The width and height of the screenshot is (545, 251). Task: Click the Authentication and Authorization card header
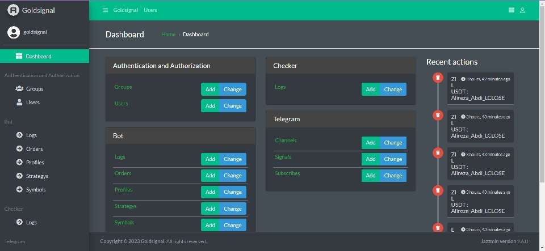point(181,66)
